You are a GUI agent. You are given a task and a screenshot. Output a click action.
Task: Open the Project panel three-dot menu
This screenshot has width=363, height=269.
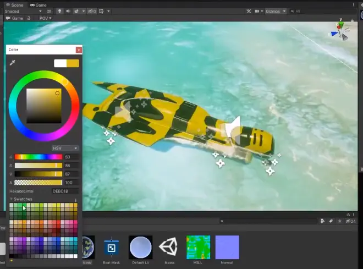[x=354, y=215]
